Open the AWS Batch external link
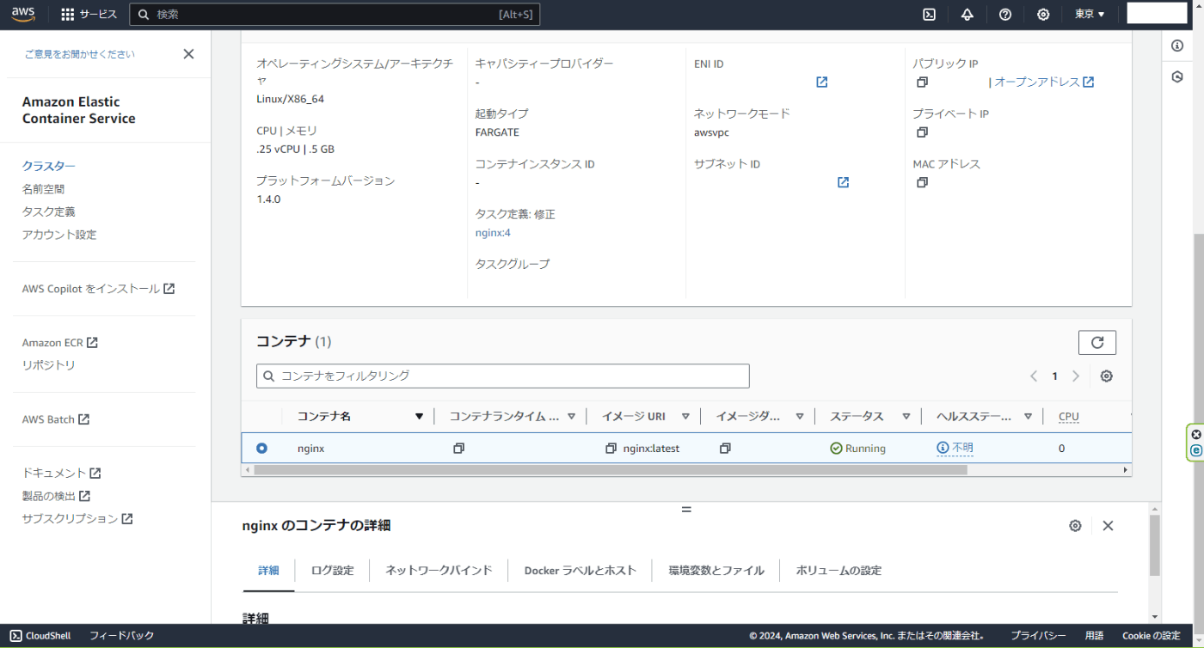This screenshot has width=1204, height=648. (56, 419)
